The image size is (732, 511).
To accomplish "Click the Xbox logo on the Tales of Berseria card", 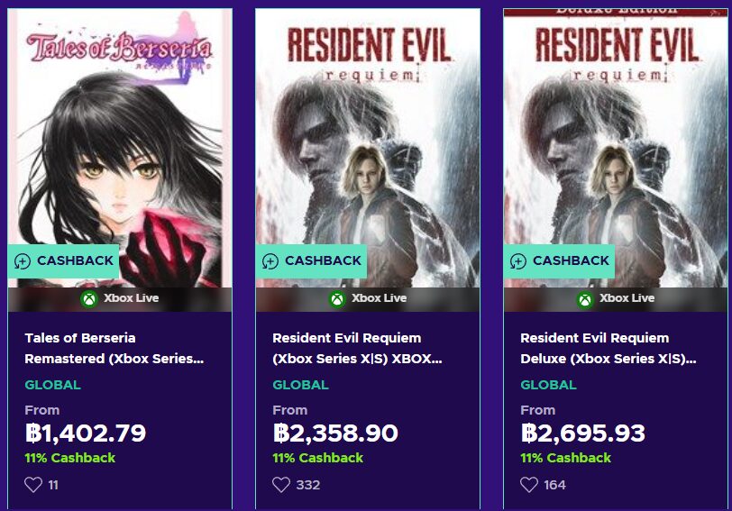I will pyautogui.click(x=89, y=298).
